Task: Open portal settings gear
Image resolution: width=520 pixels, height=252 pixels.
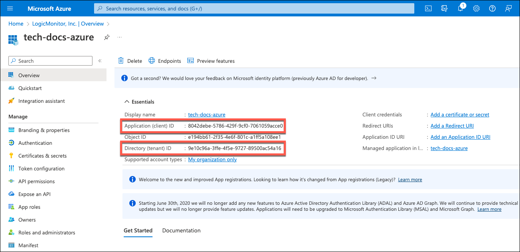Action: click(x=476, y=8)
